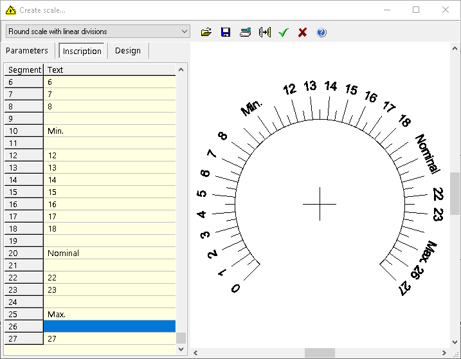
Task: Click the print scale icon
Action: [x=245, y=32]
